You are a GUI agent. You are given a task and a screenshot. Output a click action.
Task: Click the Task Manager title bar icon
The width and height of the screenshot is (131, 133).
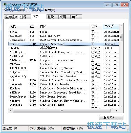tap(5, 4)
